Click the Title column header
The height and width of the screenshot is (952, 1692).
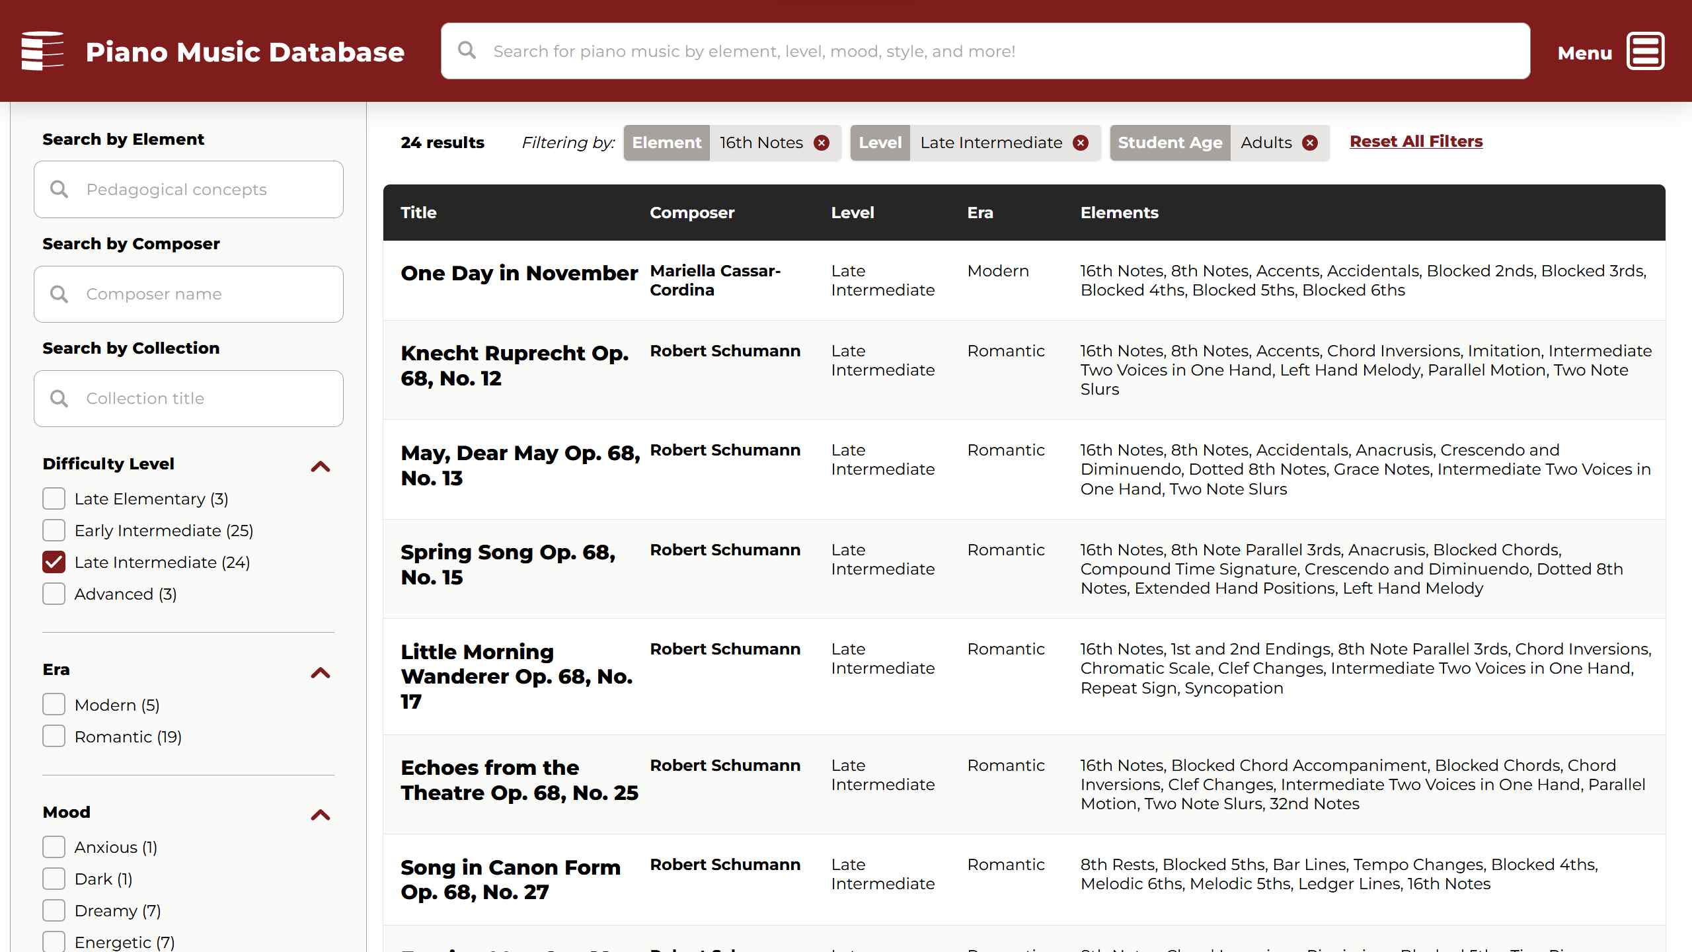click(x=418, y=213)
